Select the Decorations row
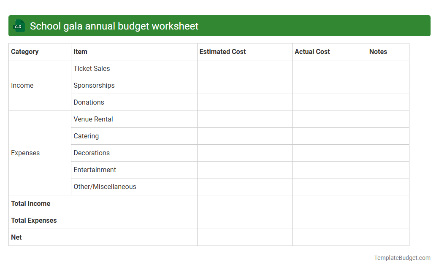Screen dimensions: 439x270 click(92, 153)
